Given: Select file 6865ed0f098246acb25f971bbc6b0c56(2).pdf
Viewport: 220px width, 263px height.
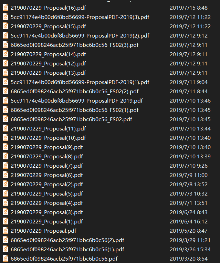Looking at the screenshot, I should pyautogui.click(x=67, y=240).
